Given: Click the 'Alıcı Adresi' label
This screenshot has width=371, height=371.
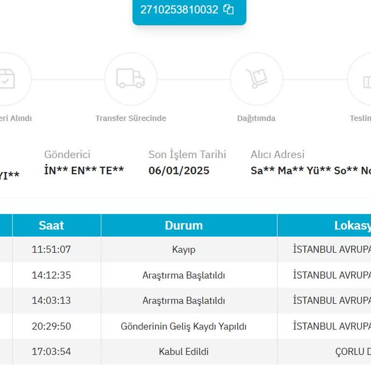Looking at the screenshot, I should tap(278, 155).
